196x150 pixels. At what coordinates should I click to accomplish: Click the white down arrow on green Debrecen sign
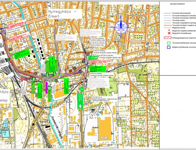coord(80,106)
